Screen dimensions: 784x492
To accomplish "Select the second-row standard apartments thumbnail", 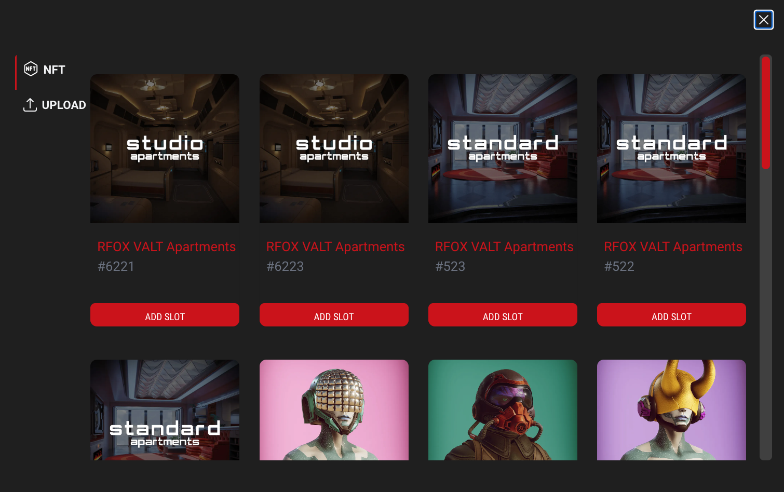I will 165,410.
